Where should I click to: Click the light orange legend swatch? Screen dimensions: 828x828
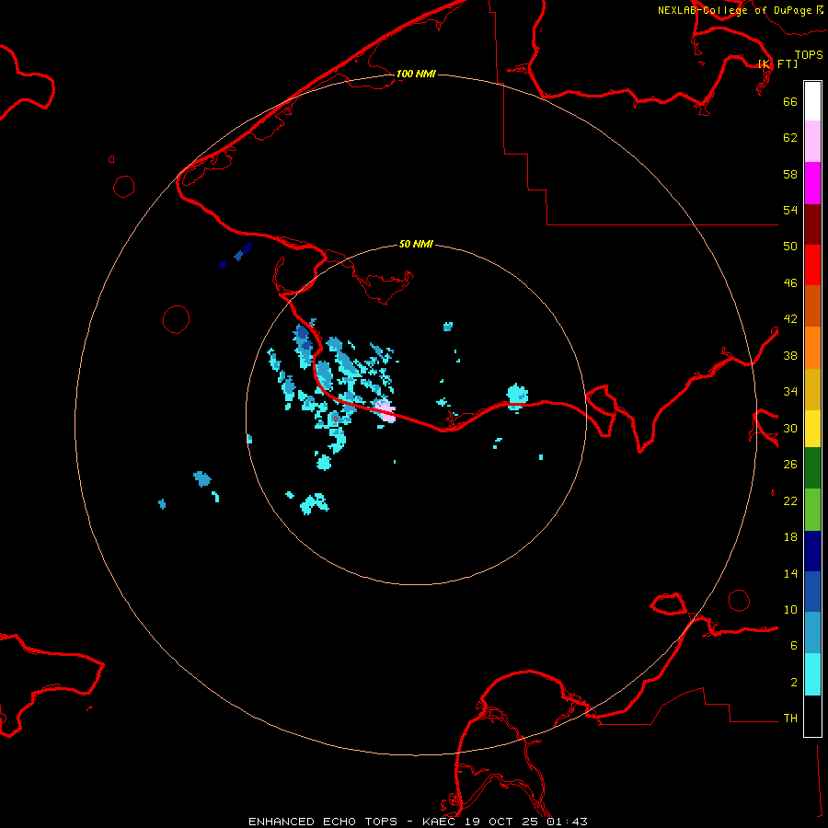(812, 348)
